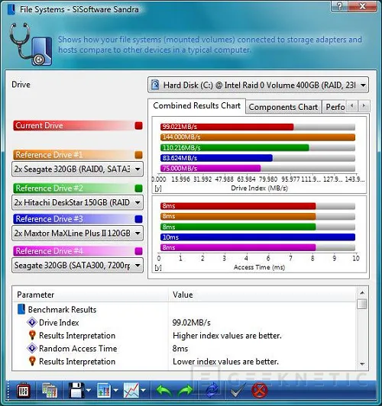382x406 pixels.
Task: Click the magenta 75.000MB/s bar
Action: point(210,169)
